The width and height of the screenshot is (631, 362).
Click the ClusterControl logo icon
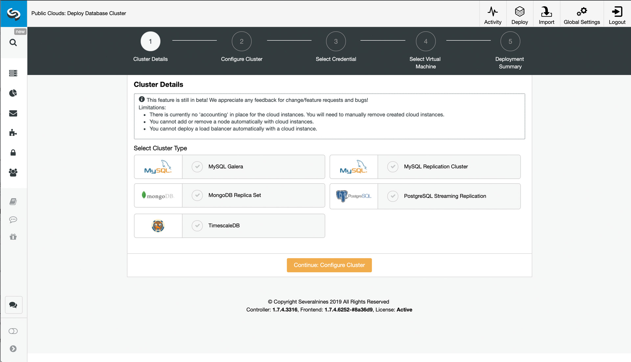13,13
